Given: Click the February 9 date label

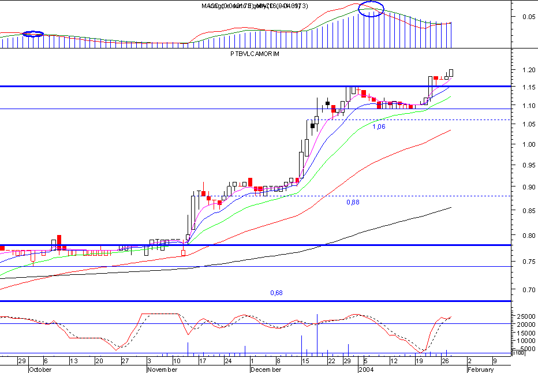Looking at the screenshot, I should (495, 361).
